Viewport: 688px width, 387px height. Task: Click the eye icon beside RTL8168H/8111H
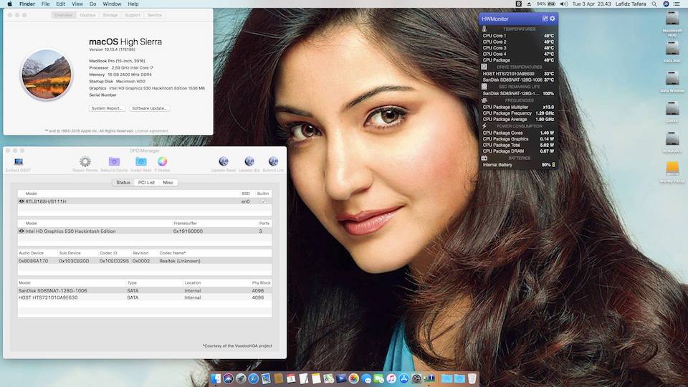point(21,201)
